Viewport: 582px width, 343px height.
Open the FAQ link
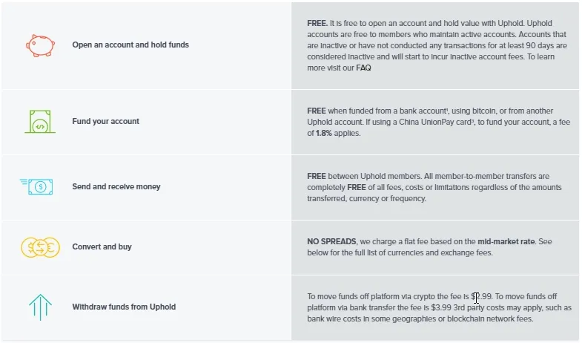pyautogui.click(x=363, y=68)
